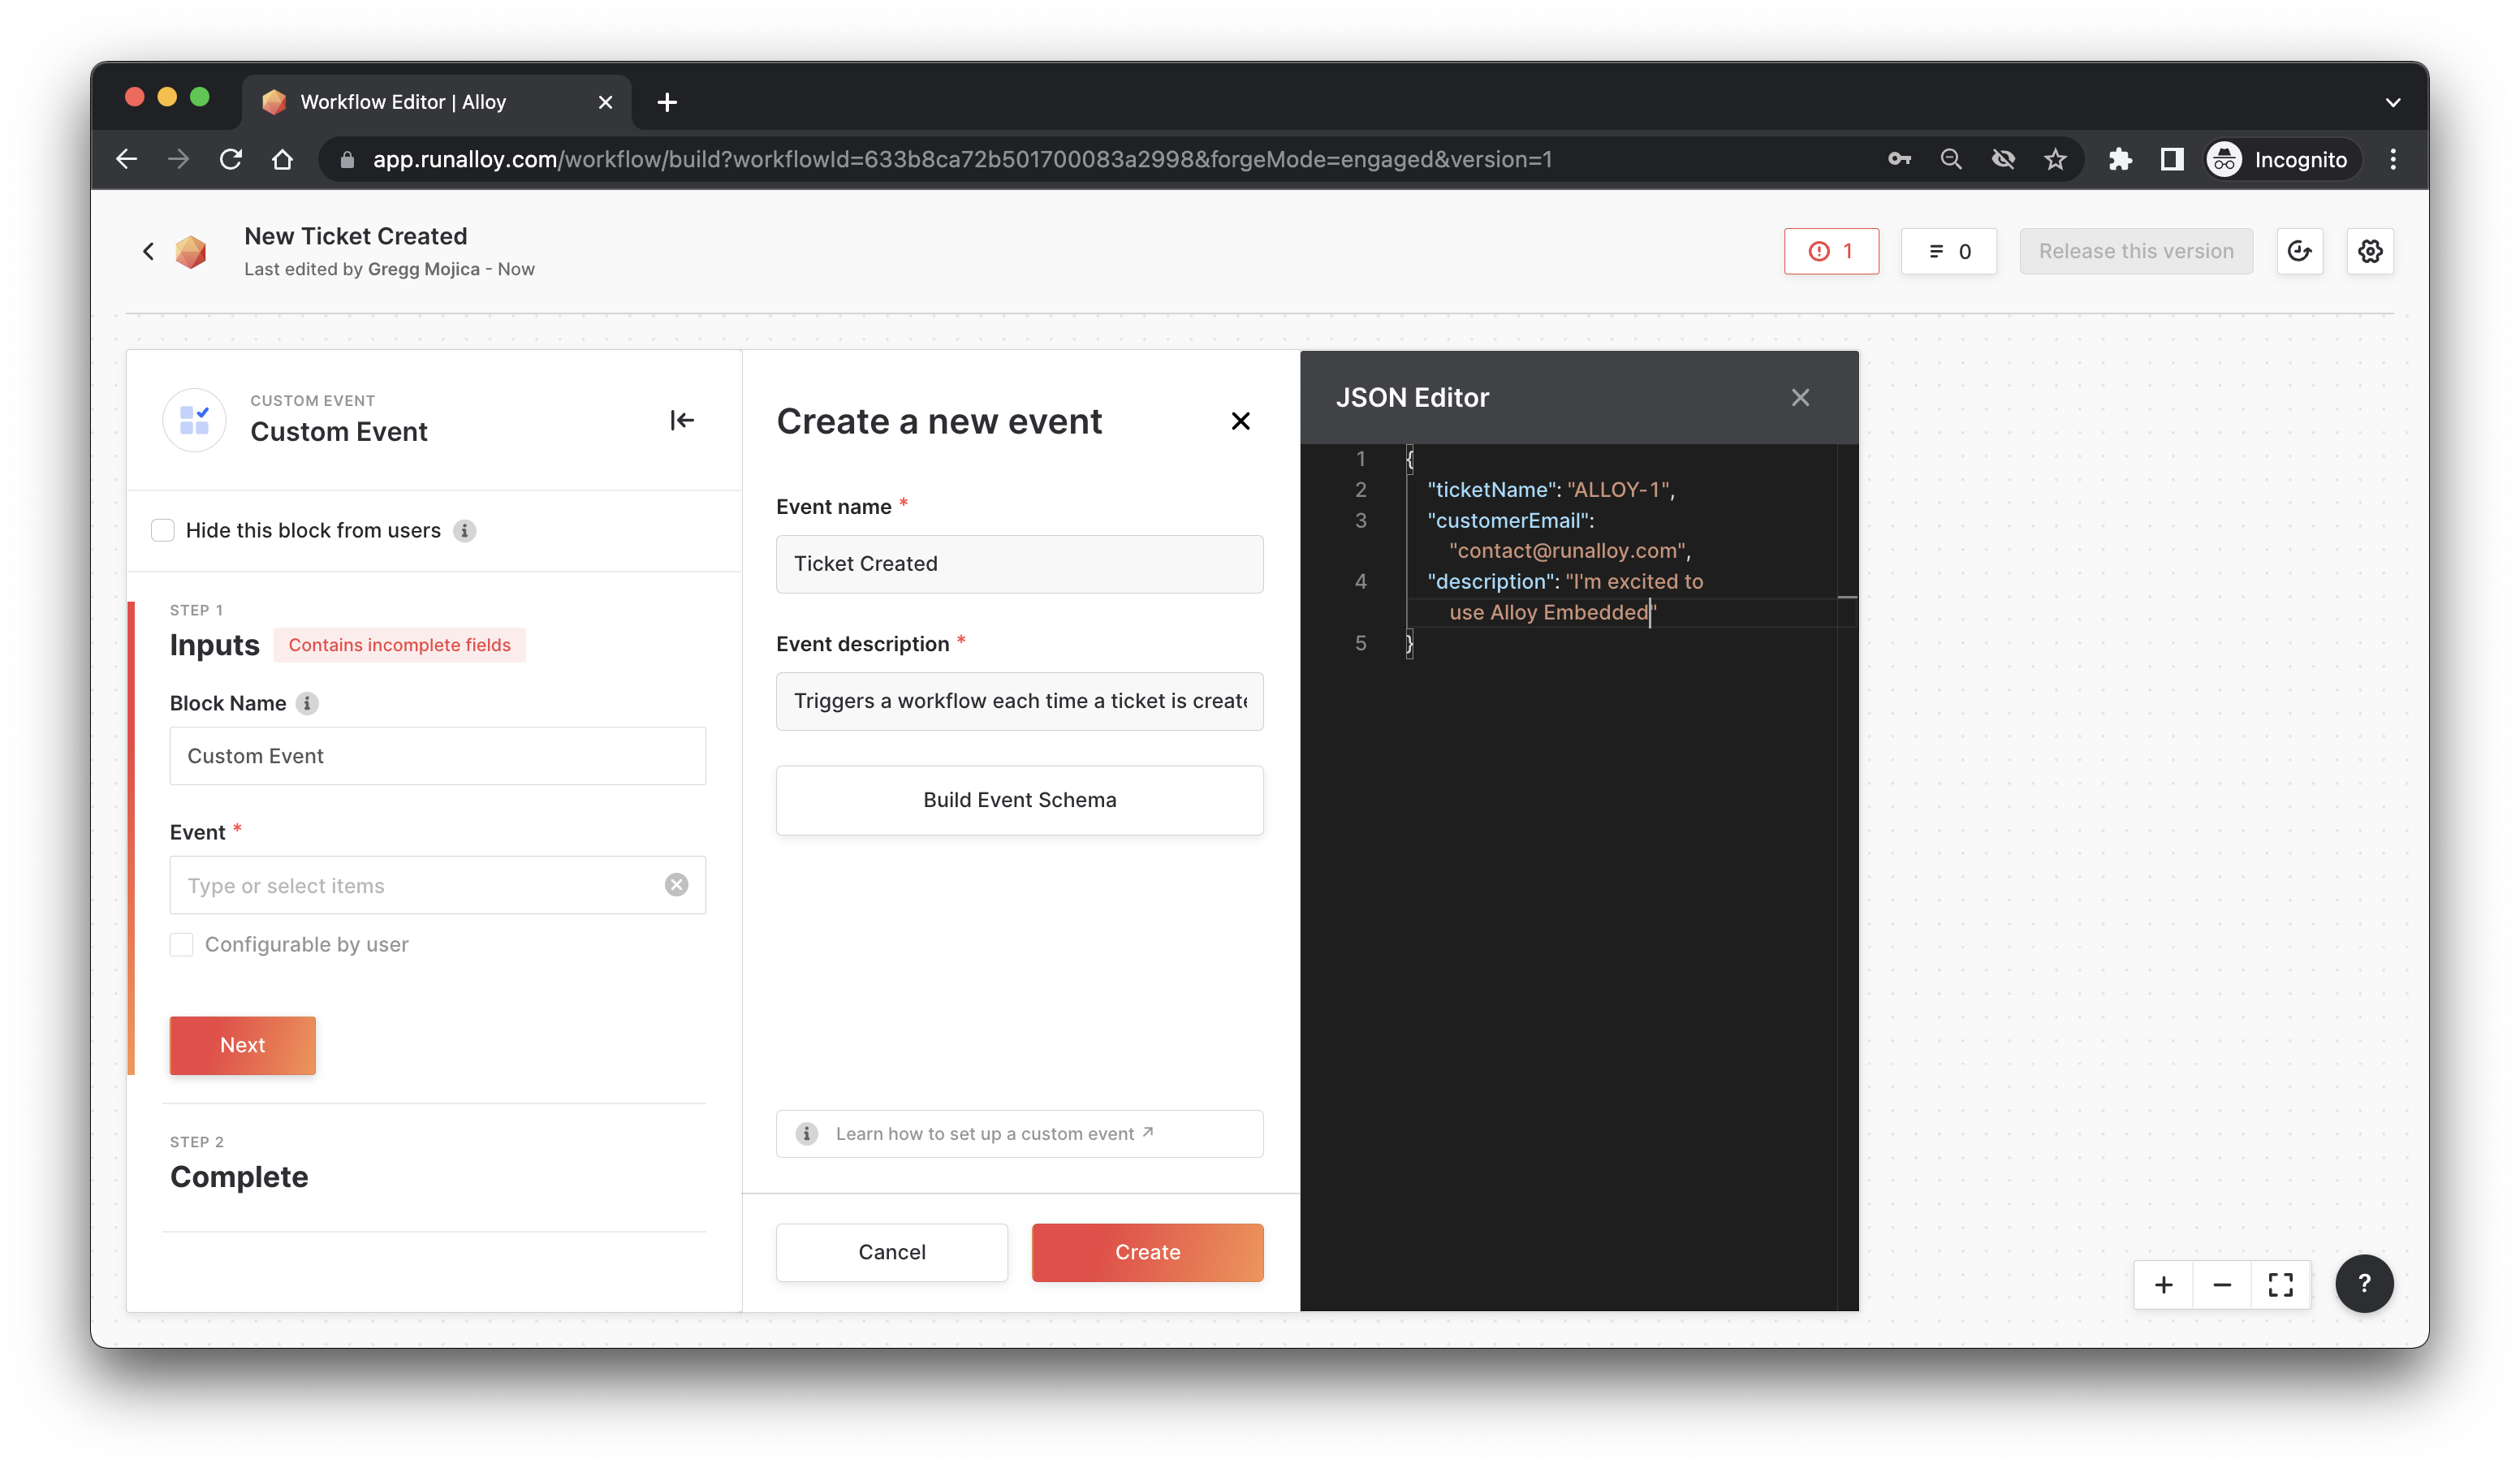Click the errors count indicator
The width and height of the screenshot is (2520, 1468).
point(1830,251)
